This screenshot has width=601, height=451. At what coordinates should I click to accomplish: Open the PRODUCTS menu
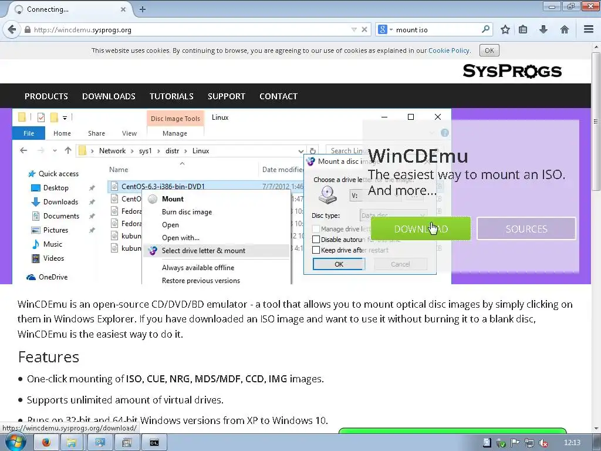pyautogui.click(x=46, y=96)
